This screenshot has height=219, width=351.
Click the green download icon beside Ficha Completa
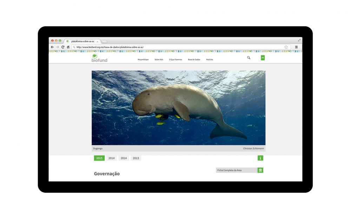260,170
